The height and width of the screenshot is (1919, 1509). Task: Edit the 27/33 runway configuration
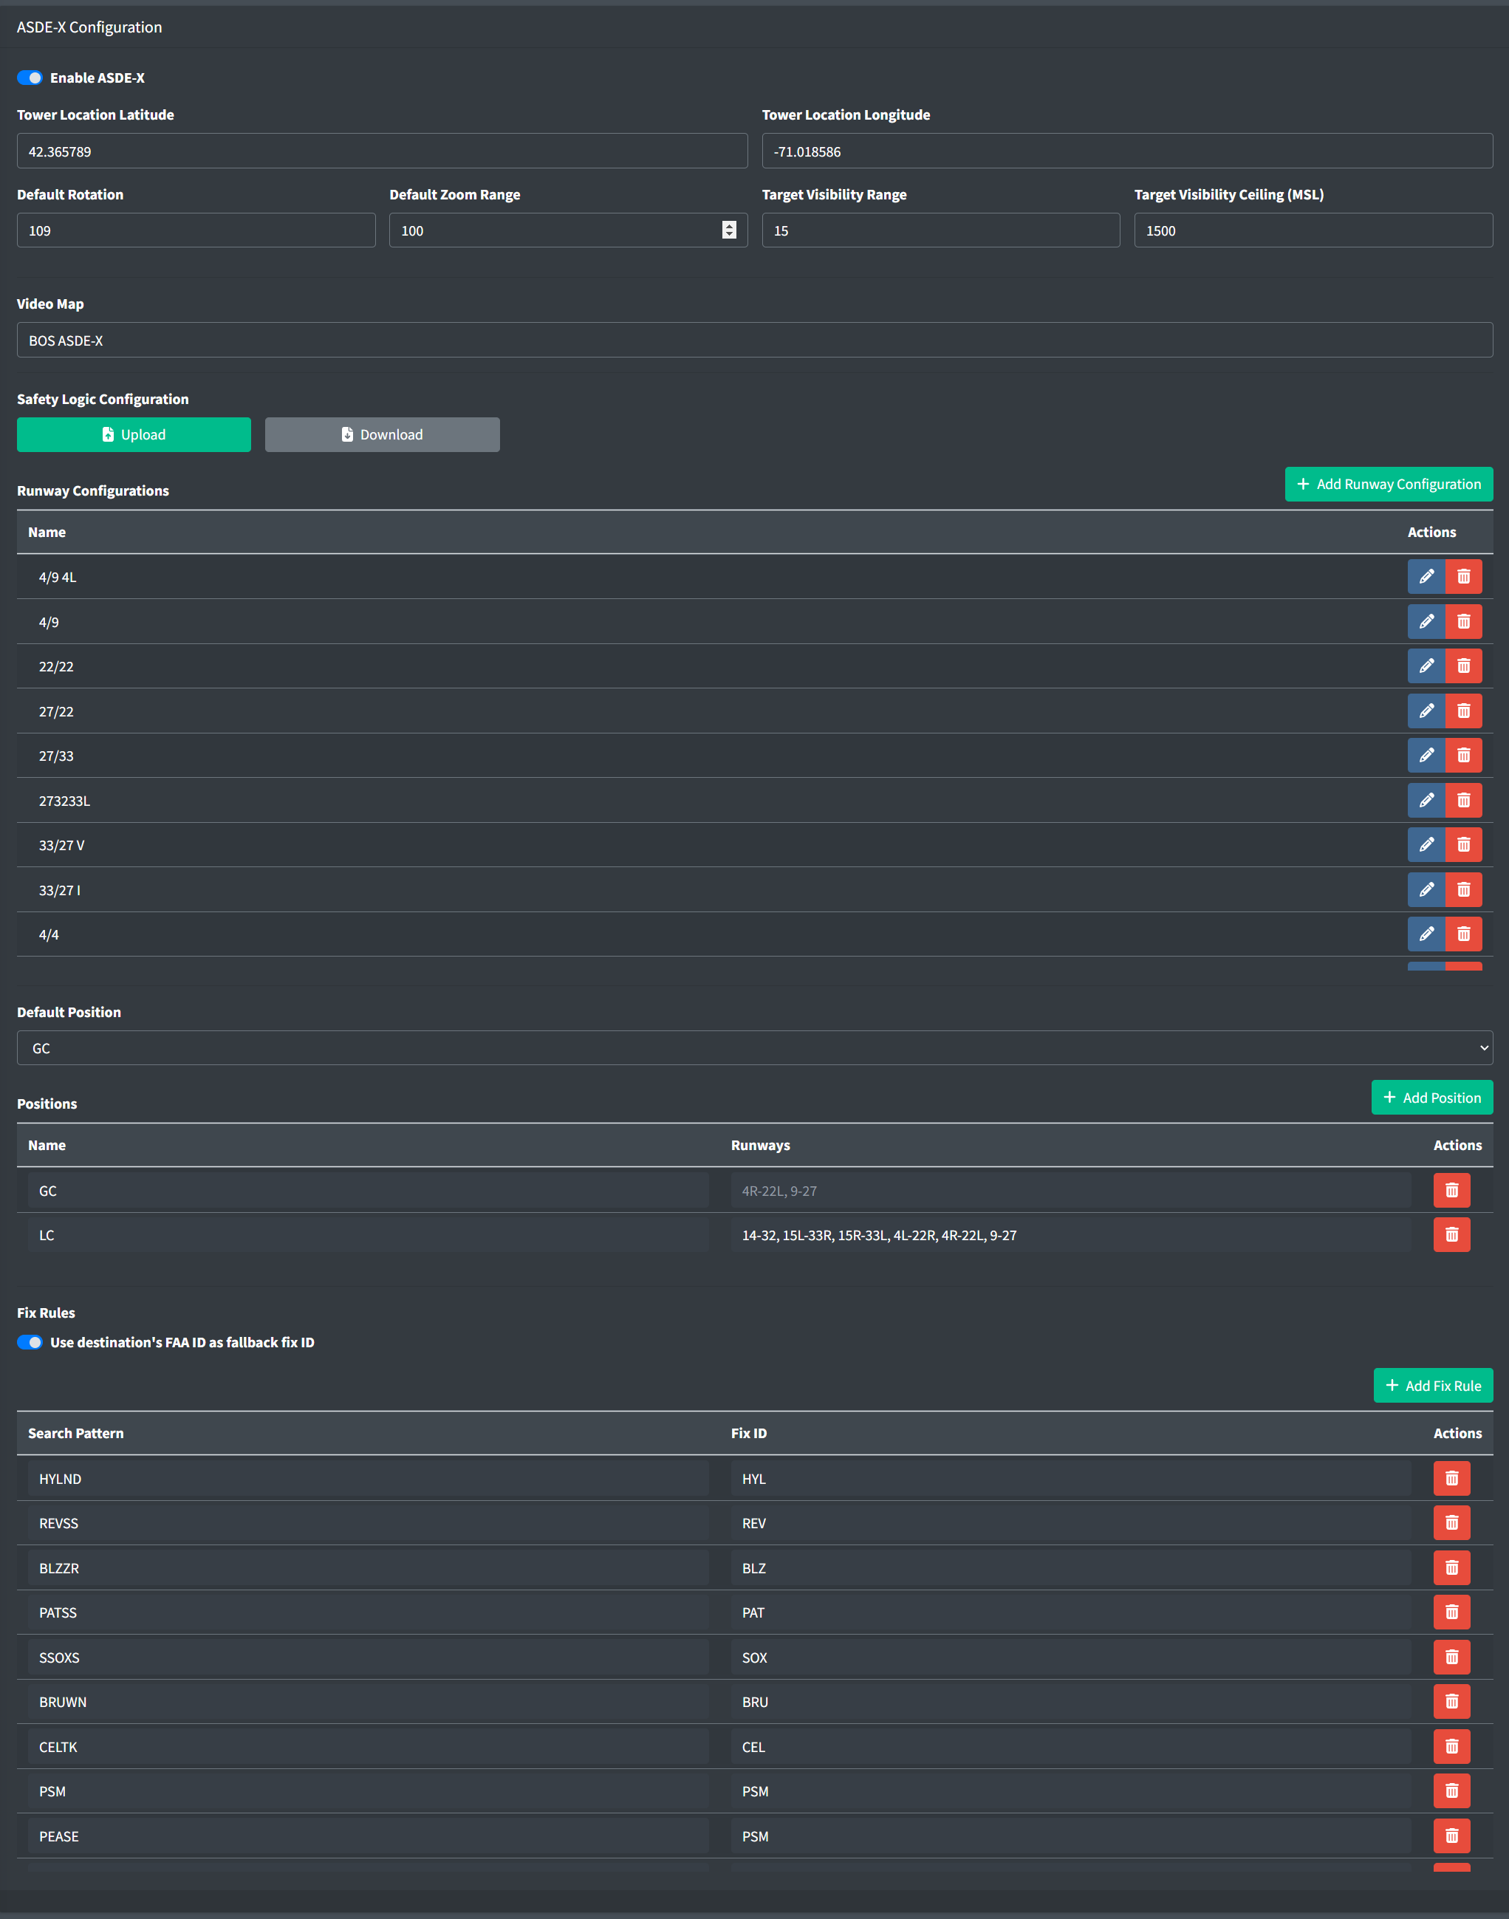click(1426, 754)
